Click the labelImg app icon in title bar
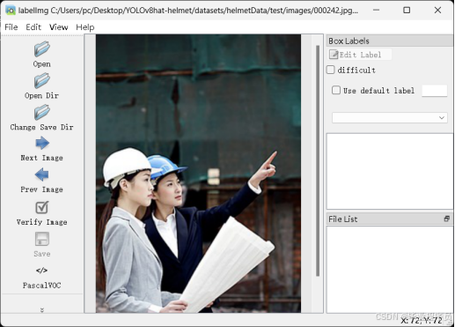 pos(11,11)
